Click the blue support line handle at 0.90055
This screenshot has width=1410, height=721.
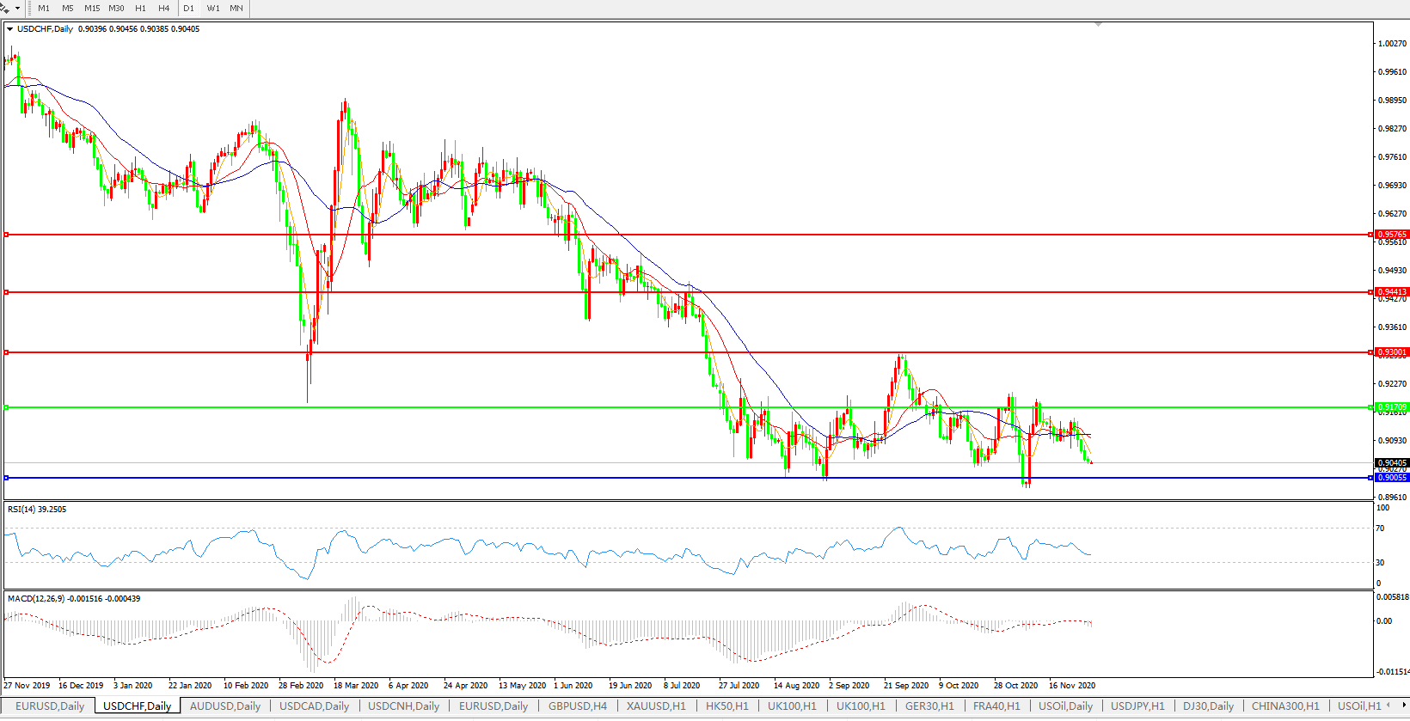coord(7,478)
